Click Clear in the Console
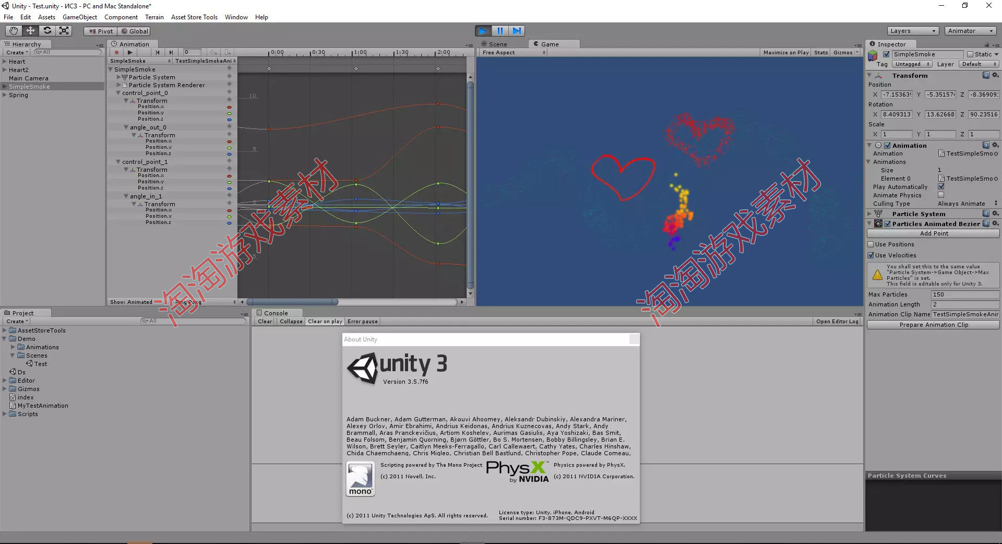 tap(265, 322)
